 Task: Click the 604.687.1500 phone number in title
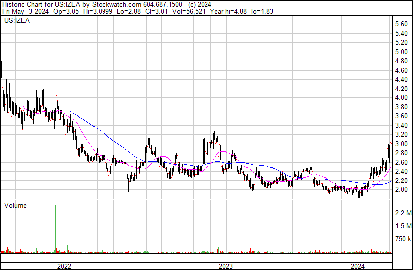[164, 5]
